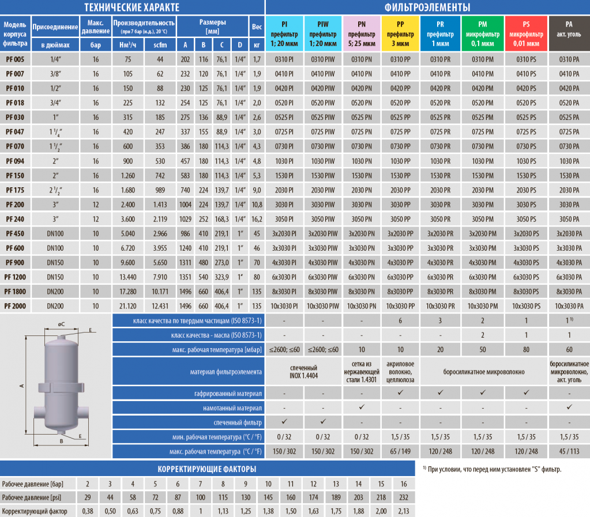The width and height of the screenshot is (590, 517).
Task: Click the PS checkmark in гафрированный материал row
Action: [525, 393]
